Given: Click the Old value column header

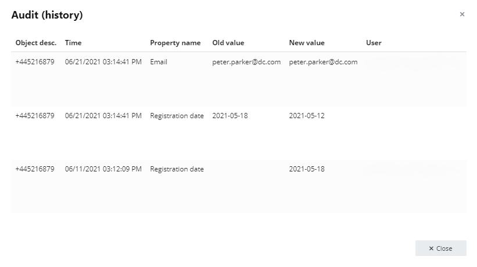Looking at the screenshot, I should pyautogui.click(x=228, y=43).
